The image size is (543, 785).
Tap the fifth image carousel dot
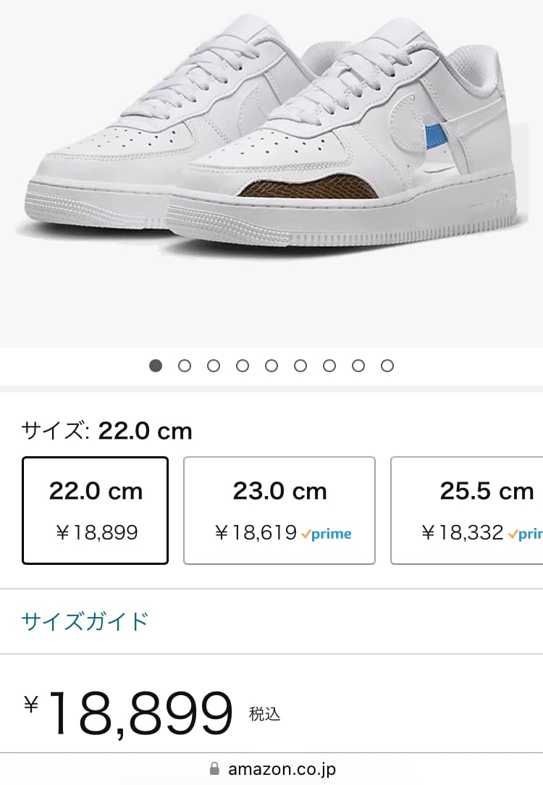tap(271, 366)
